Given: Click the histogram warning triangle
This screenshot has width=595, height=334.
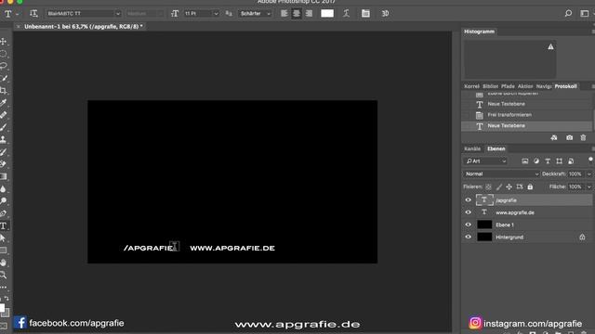Looking at the screenshot, I should pos(550,47).
